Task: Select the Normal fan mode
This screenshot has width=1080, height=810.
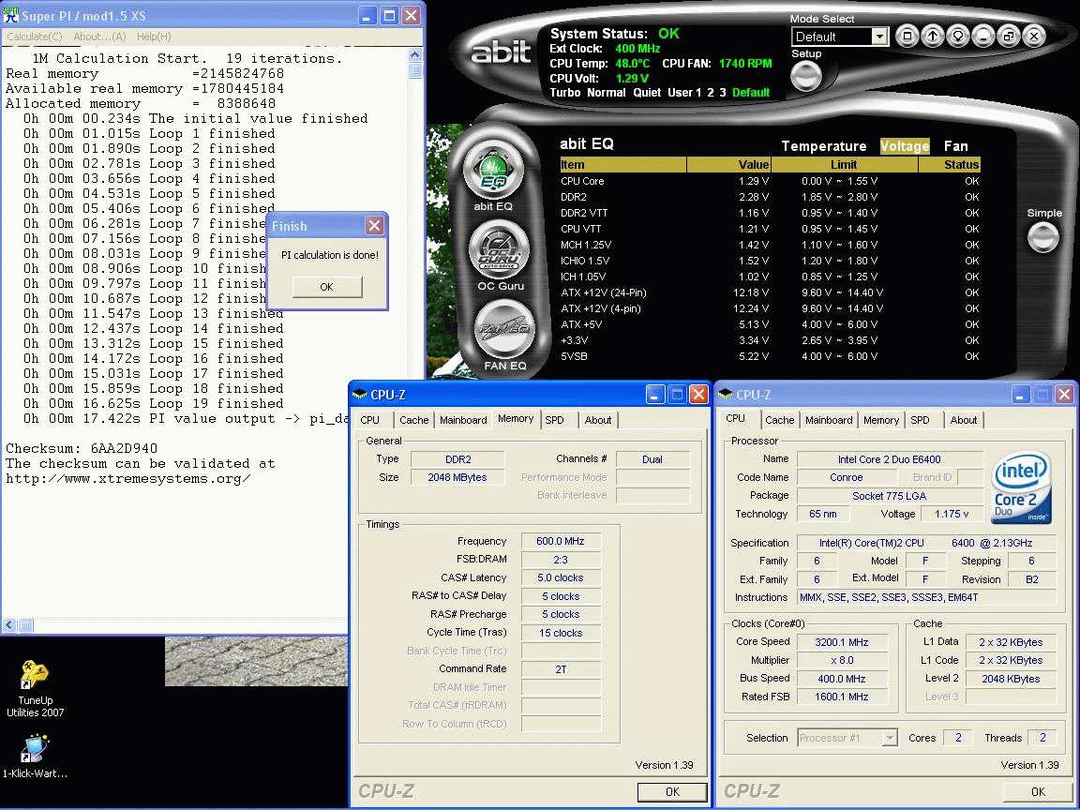Action: [607, 92]
